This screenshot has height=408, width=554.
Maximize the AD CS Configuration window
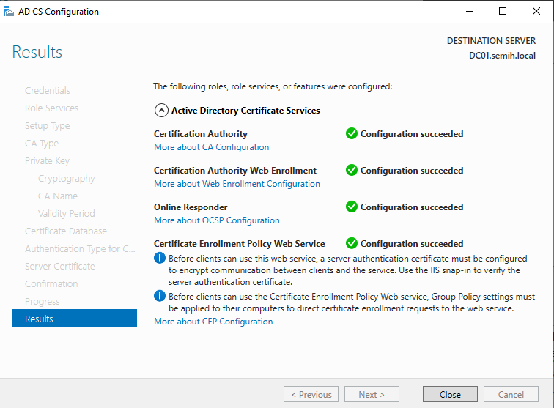click(503, 11)
